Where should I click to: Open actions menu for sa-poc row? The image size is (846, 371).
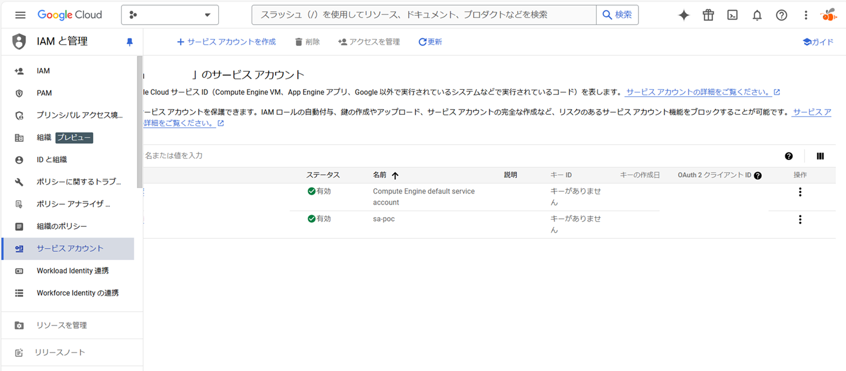tap(800, 219)
